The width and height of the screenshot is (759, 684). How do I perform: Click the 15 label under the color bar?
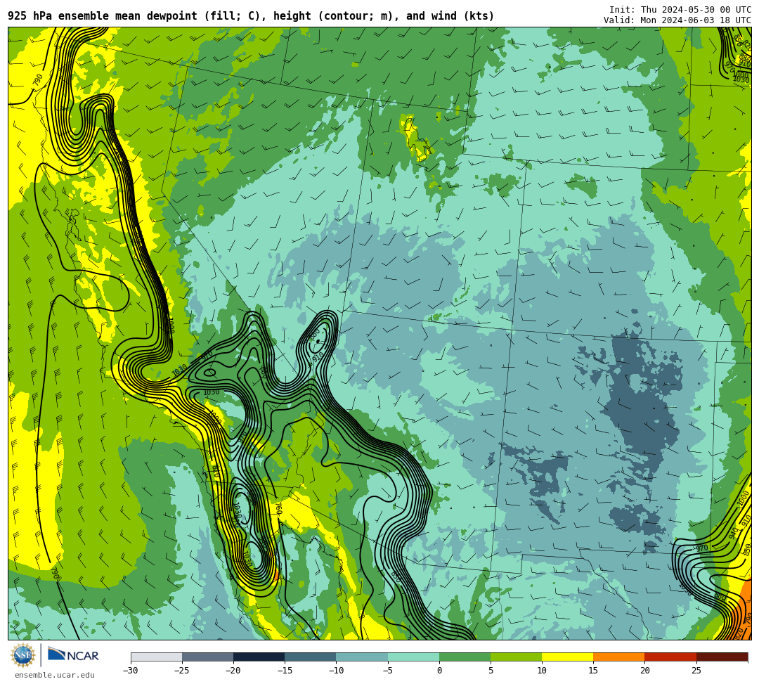tap(593, 671)
